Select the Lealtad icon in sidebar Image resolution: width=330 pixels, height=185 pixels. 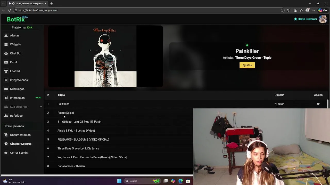coord(6,71)
